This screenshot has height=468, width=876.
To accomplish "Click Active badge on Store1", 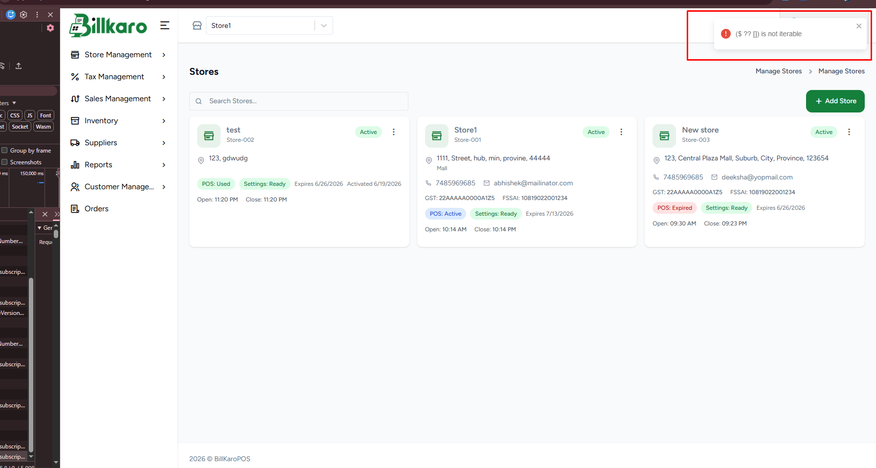I will (x=596, y=132).
